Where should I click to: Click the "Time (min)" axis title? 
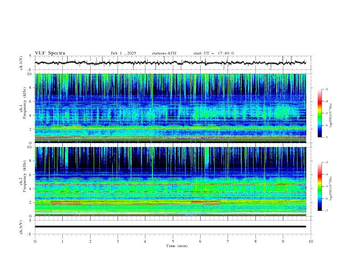177,246
